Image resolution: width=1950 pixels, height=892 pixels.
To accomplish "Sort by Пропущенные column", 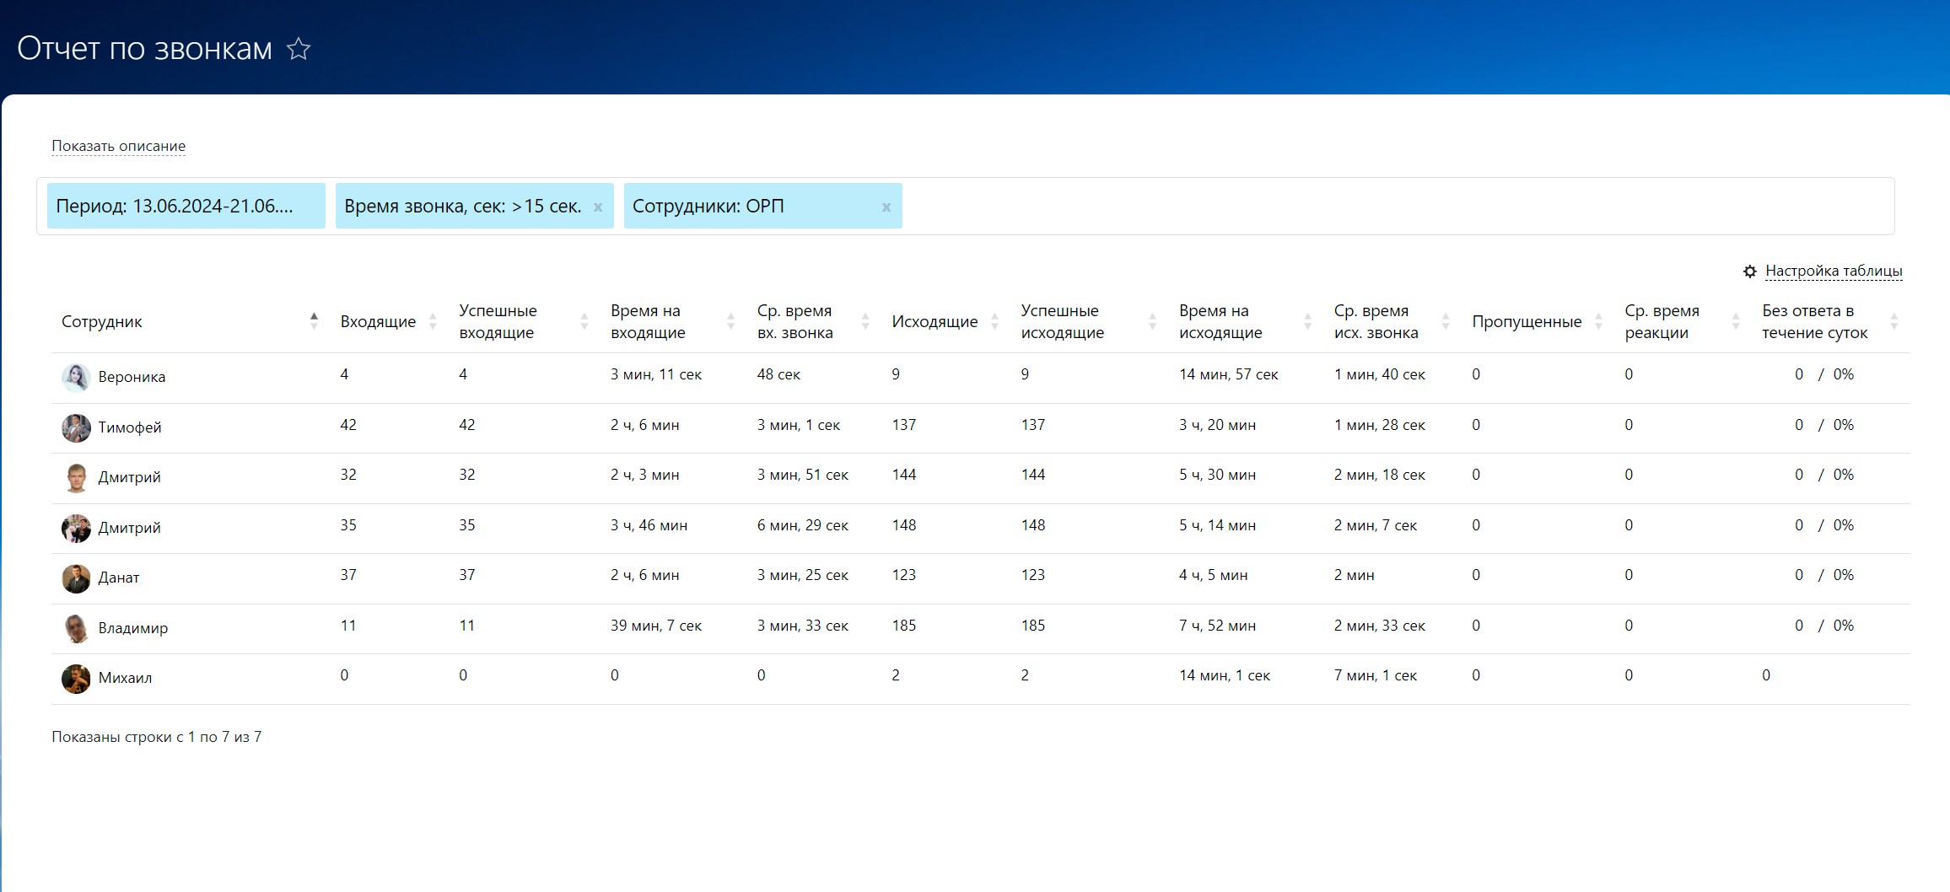I will 1598,321.
